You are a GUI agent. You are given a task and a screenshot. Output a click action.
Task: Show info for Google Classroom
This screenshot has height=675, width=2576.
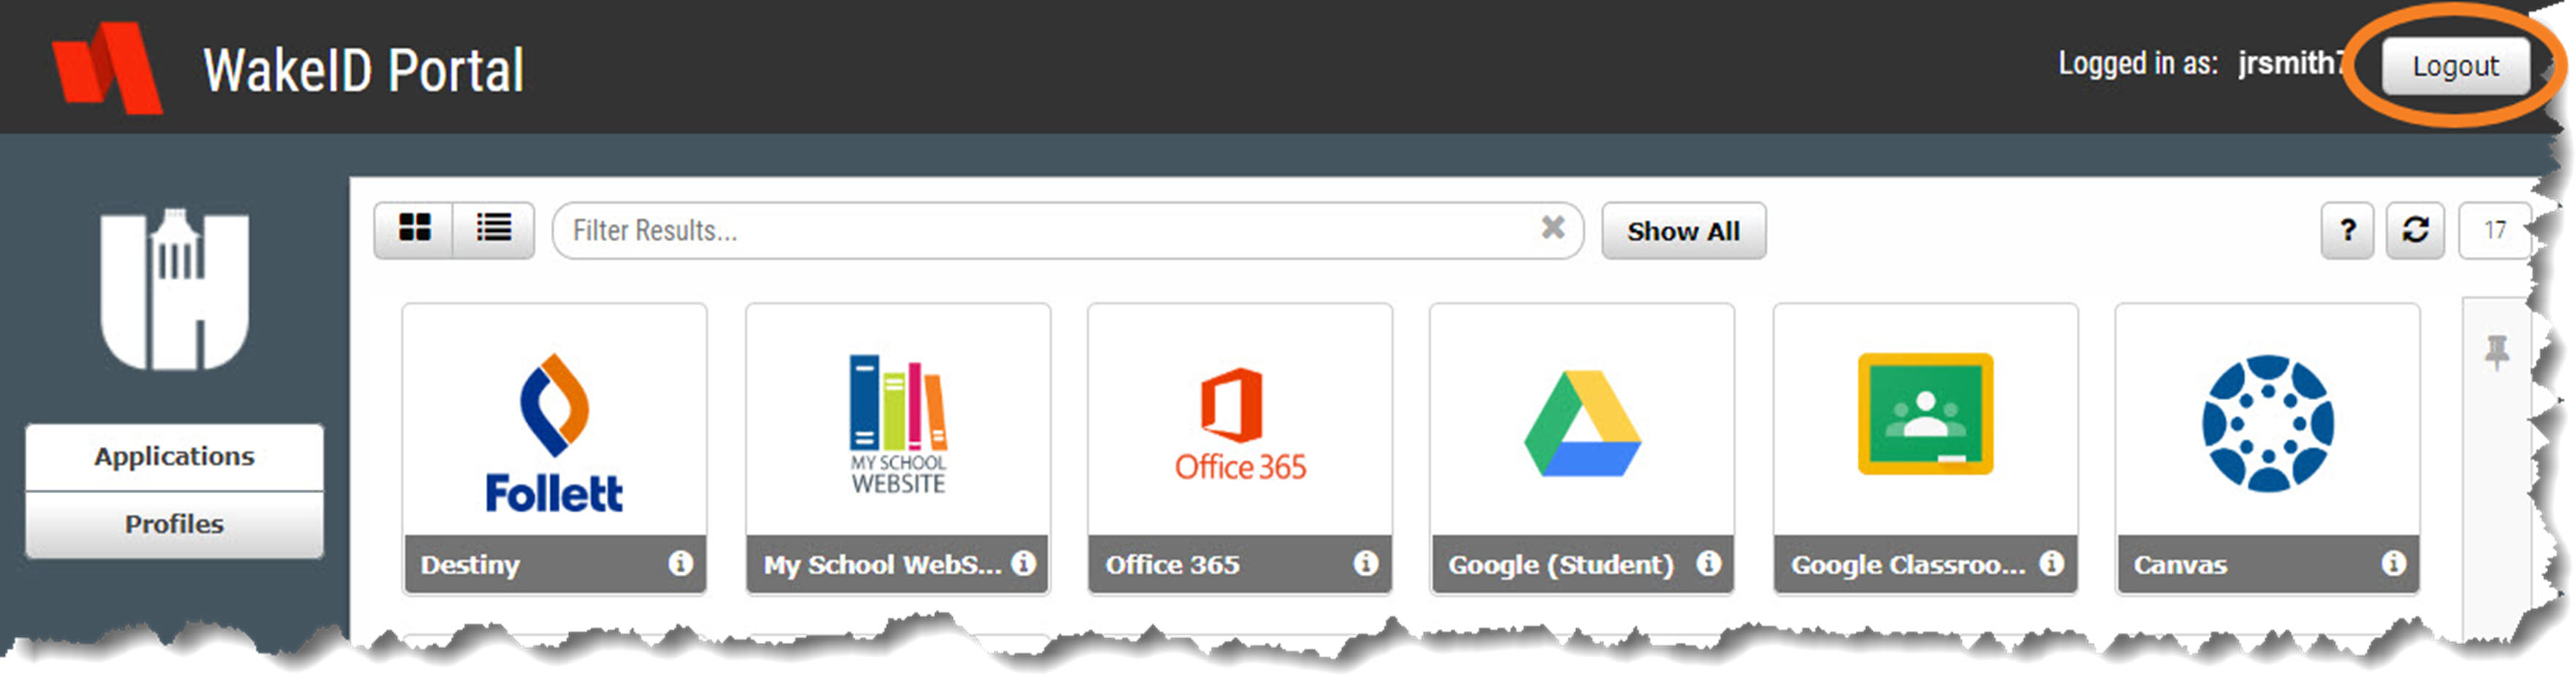click(2051, 563)
